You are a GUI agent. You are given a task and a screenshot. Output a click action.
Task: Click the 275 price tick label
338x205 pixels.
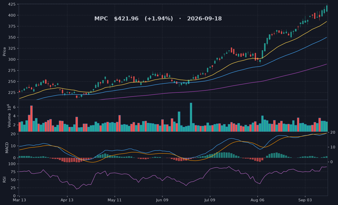12,71
